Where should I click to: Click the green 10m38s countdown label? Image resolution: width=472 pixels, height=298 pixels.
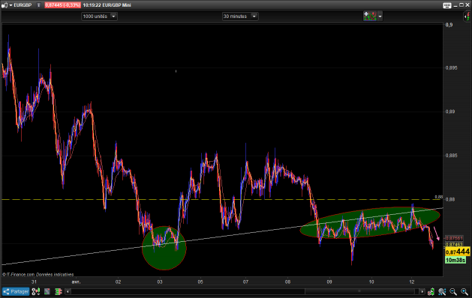(x=455, y=260)
